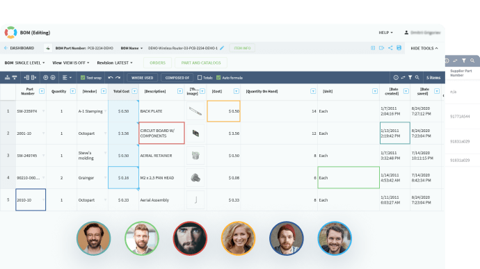Click the WHERE USED button
Image resolution: width=480 pixels, height=269 pixels.
(143, 78)
